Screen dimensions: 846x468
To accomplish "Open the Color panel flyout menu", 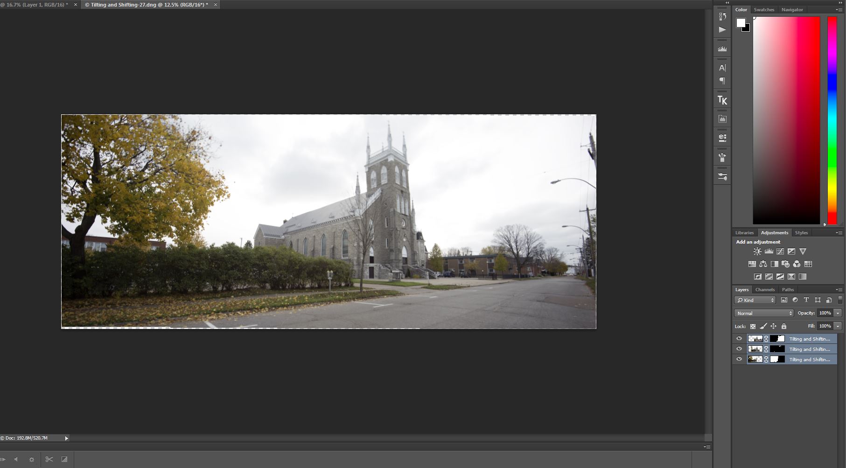I will [x=839, y=10].
